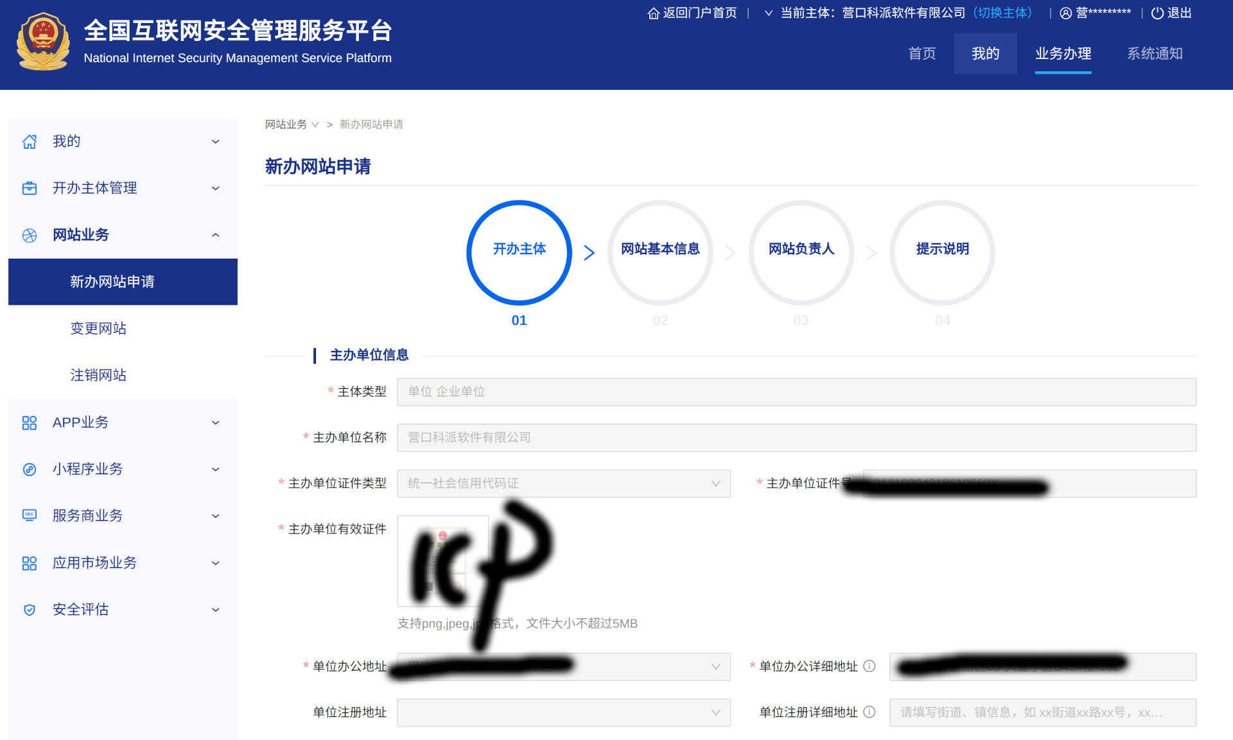The height and width of the screenshot is (740, 1233).
Task: Select the 安全评估 shield icon
Action: click(30, 610)
